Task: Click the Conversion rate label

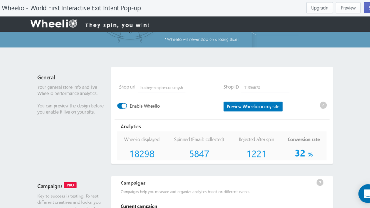Action: click(304, 140)
